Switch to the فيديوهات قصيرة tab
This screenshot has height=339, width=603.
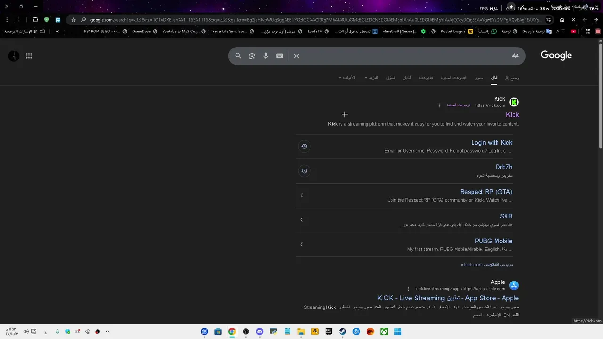[454, 78]
